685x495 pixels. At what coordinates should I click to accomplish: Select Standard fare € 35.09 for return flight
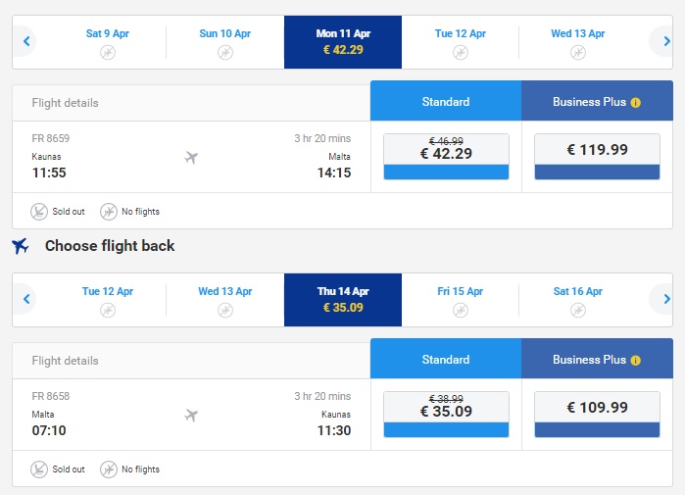[x=446, y=415]
